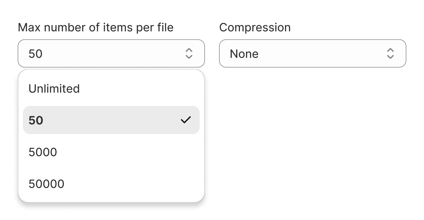The width and height of the screenshot is (424, 220).
Task: Select the bold "50" option in the list
Action: click(36, 120)
